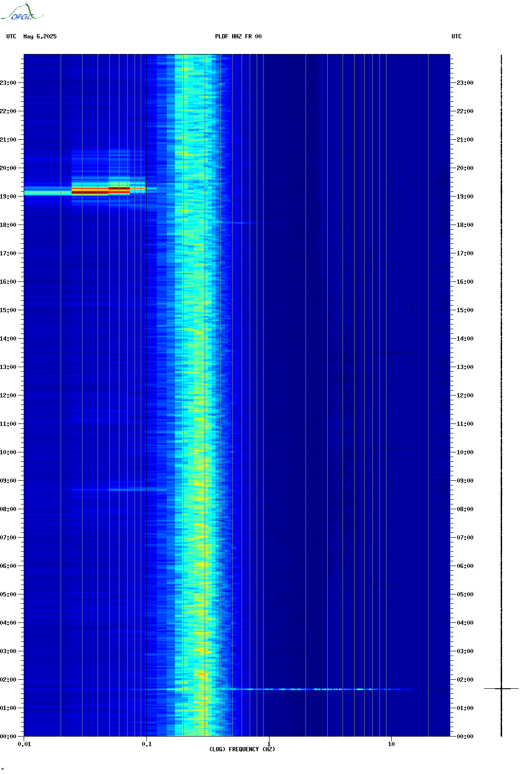522x774 pixels.
Task: Click the right-axis 00:00 time label
Action: click(465, 737)
